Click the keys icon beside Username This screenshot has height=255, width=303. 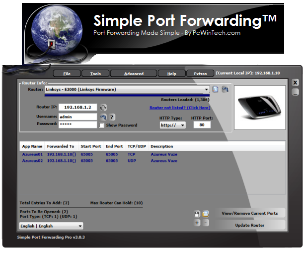click(103, 117)
